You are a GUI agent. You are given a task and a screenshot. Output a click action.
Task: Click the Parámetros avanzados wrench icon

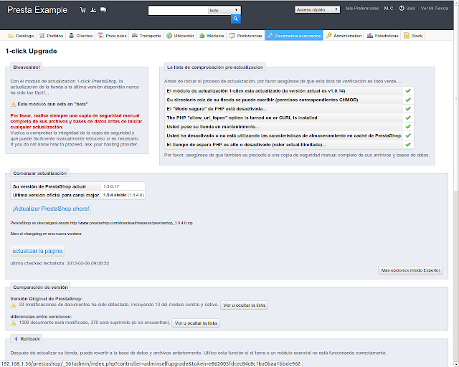tap(270, 36)
